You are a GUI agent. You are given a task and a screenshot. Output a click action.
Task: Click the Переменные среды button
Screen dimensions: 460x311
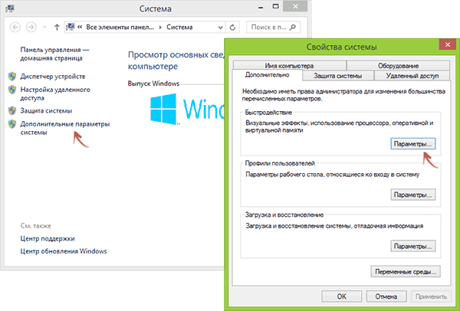404,271
